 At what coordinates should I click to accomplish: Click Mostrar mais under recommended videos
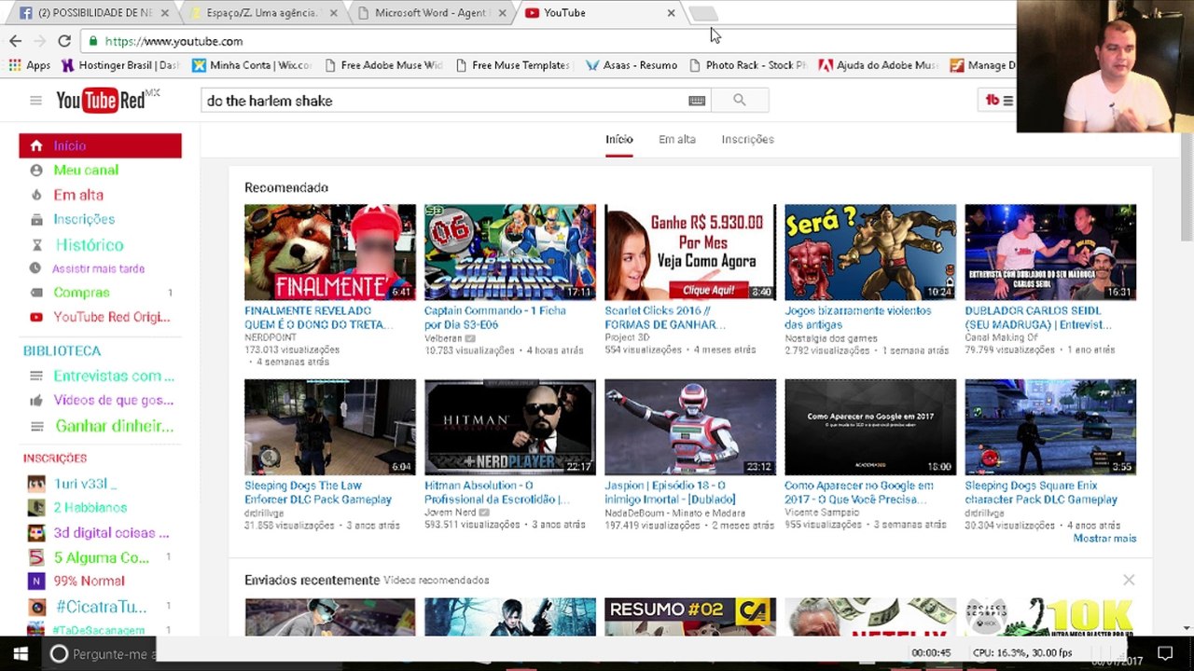(1104, 539)
